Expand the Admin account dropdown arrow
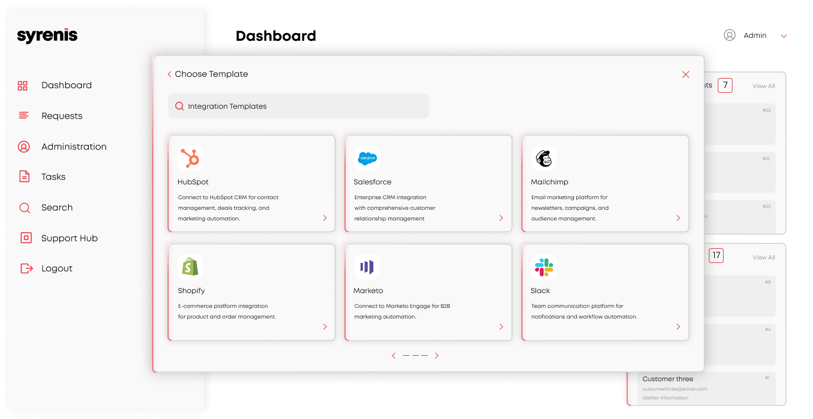This screenshot has height=419, width=813. click(x=784, y=36)
